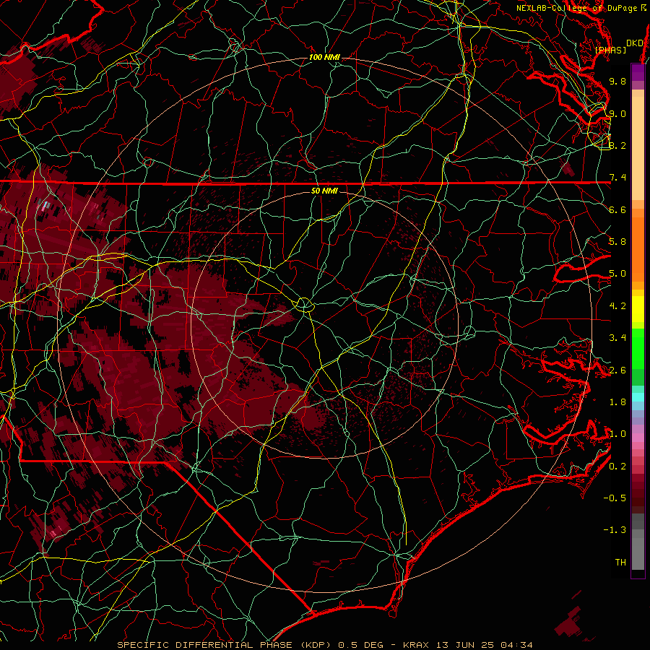Click the 100 NMI range ring label

tap(324, 57)
